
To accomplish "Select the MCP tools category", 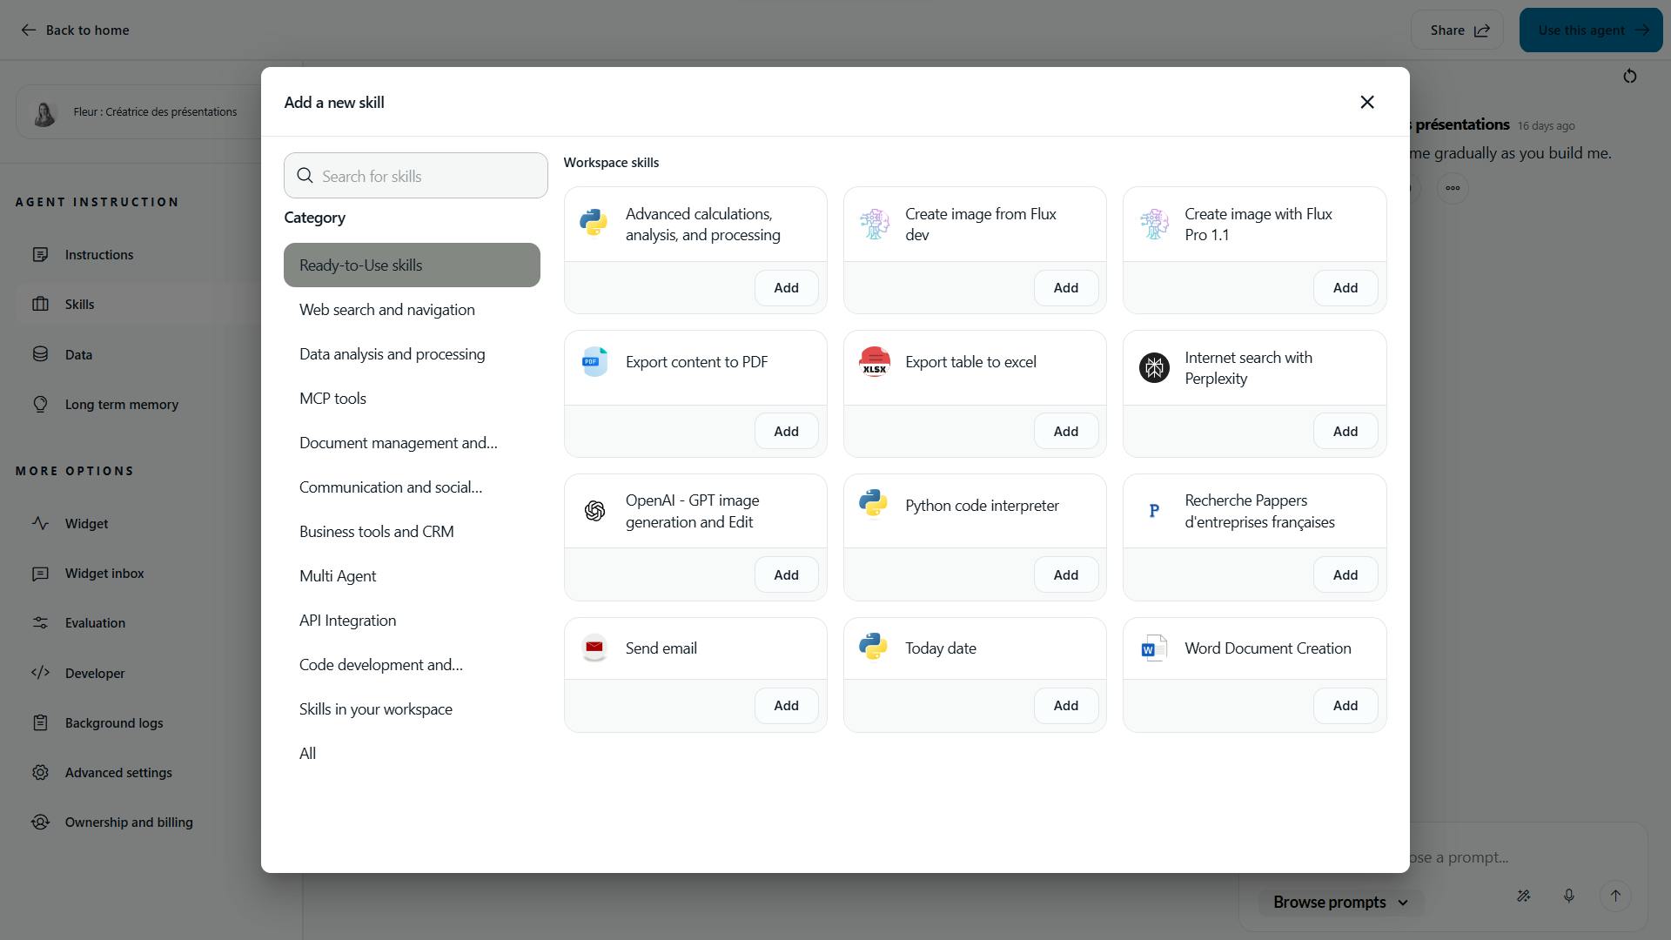I will pyautogui.click(x=332, y=398).
